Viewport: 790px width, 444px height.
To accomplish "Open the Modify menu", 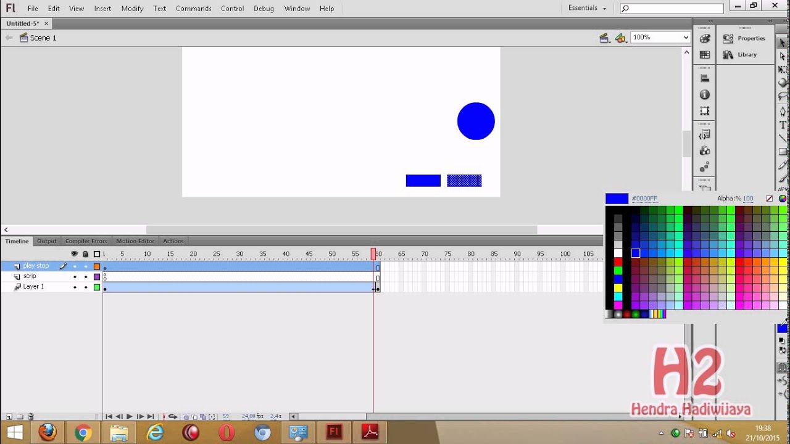I will click(132, 9).
